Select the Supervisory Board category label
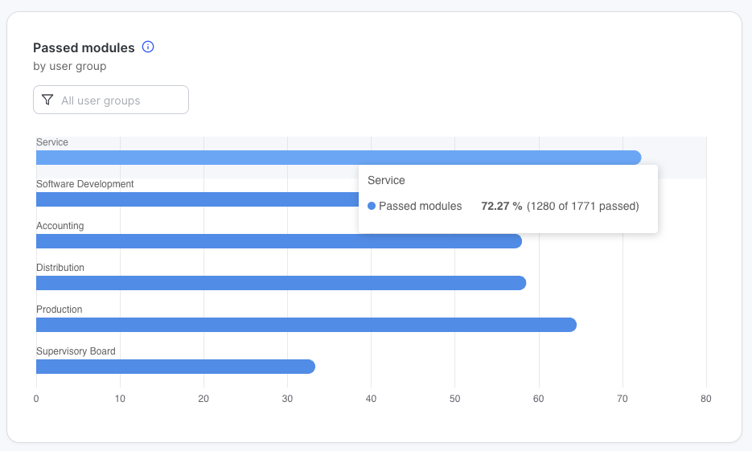Viewport: 752px width, 451px height. (76, 351)
